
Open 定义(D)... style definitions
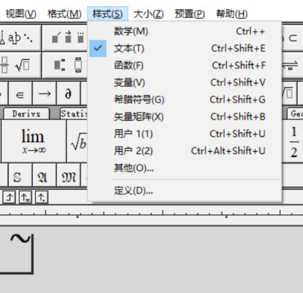click(x=185, y=191)
